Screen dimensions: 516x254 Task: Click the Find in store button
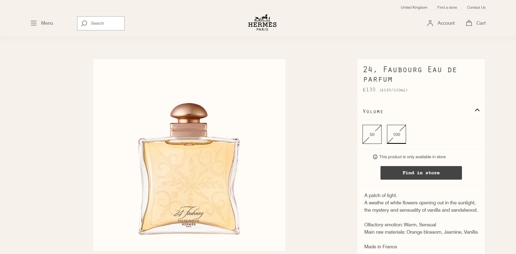pos(421,173)
